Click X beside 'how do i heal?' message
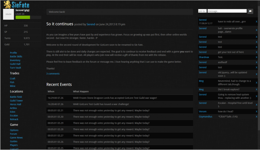The width and height of the screenshot is (260, 150). coord(256,112)
